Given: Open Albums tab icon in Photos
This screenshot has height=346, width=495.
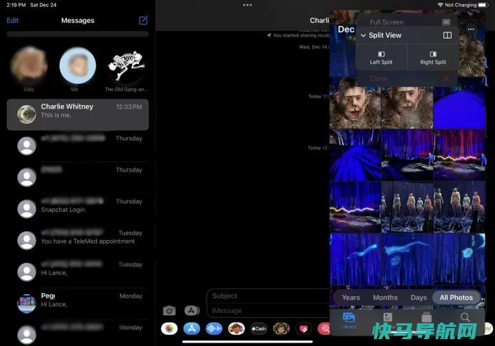Looking at the screenshot, I should point(426,317).
